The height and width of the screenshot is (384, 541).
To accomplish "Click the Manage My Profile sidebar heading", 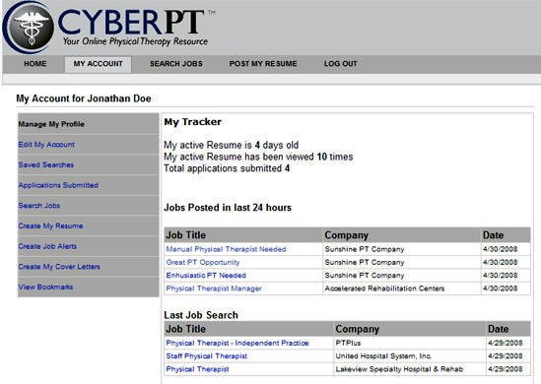I will point(51,124).
